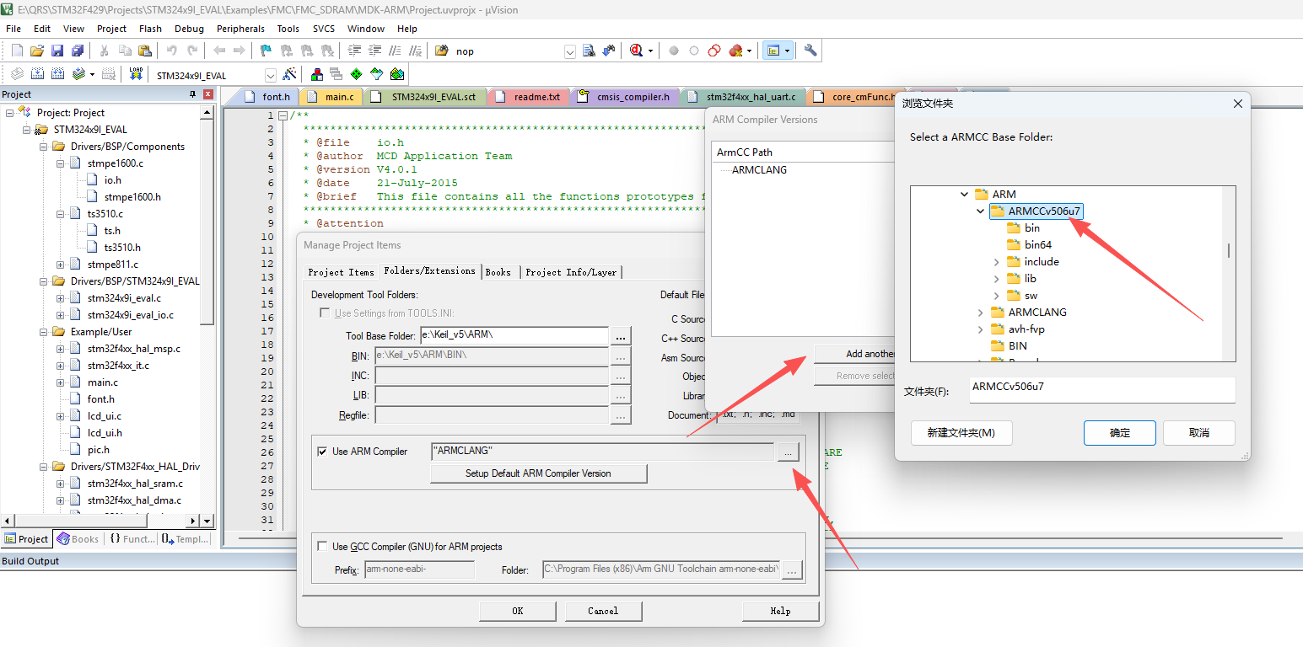Switch to Project Info/Layer tab
This screenshot has width=1303, height=647.
(571, 272)
